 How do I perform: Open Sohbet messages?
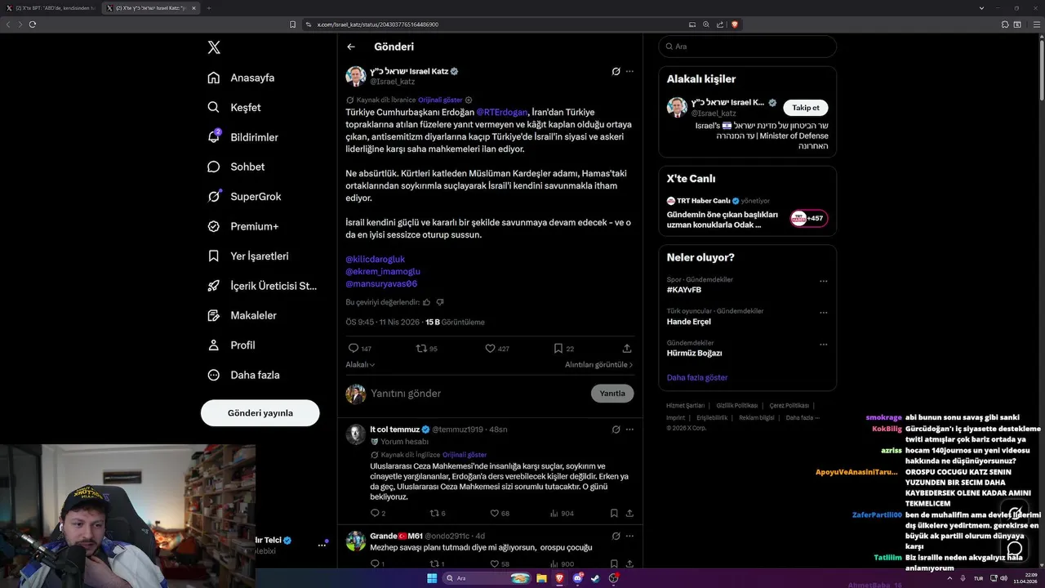[x=236, y=167]
